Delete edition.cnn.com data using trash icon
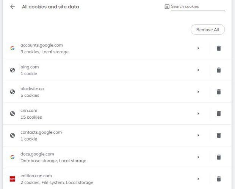The image size is (235, 189). (219, 179)
